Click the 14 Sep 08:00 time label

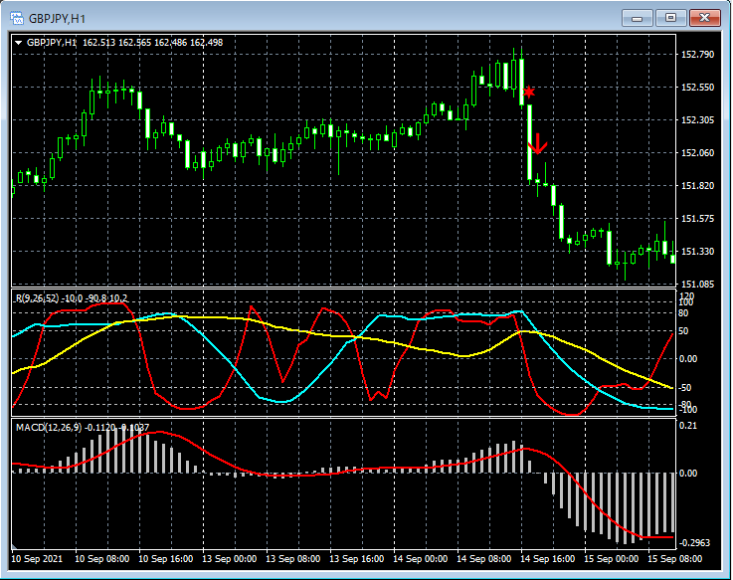click(483, 558)
